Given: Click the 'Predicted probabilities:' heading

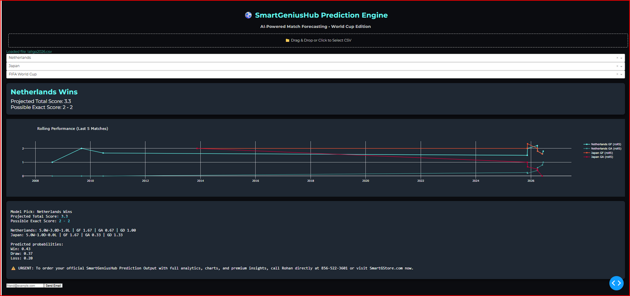Looking at the screenshot, I should tap(37, 244).
